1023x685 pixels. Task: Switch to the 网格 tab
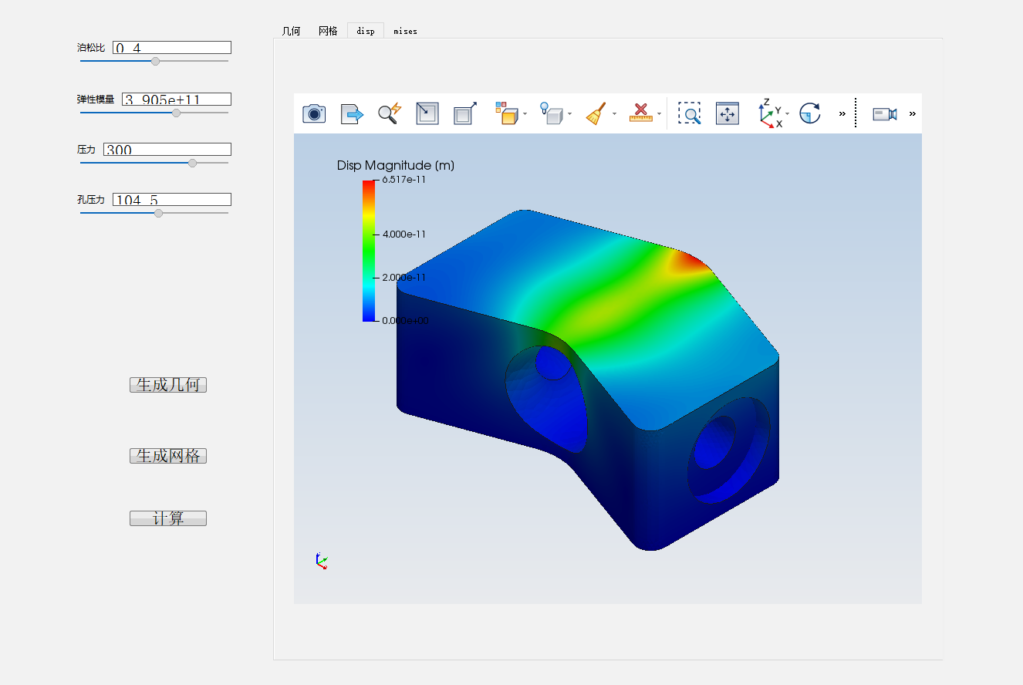(329, 31)
